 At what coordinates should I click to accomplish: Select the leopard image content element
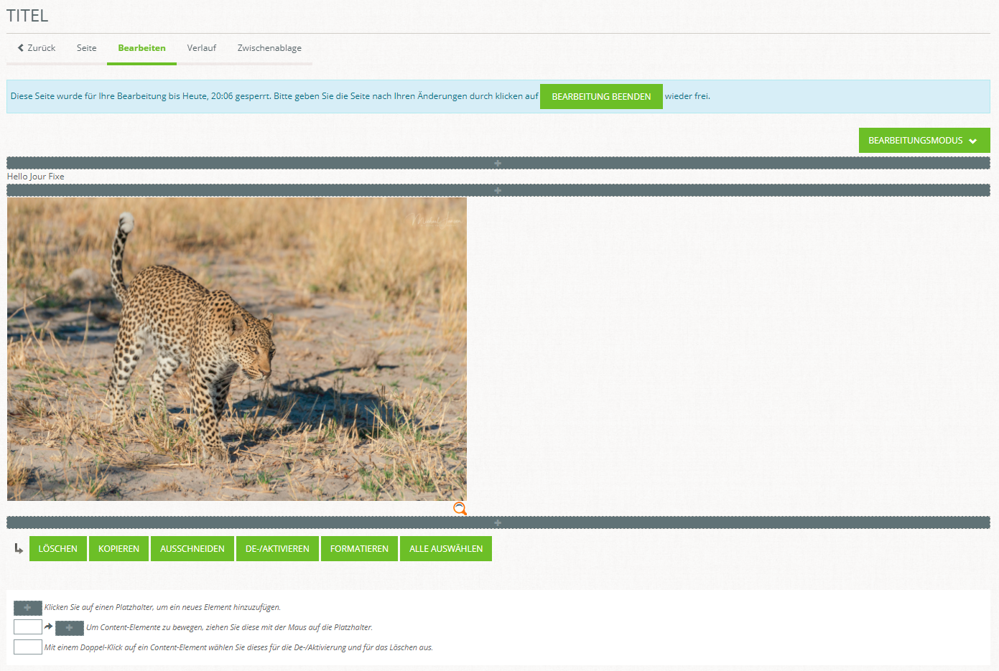tap(237, 349)
